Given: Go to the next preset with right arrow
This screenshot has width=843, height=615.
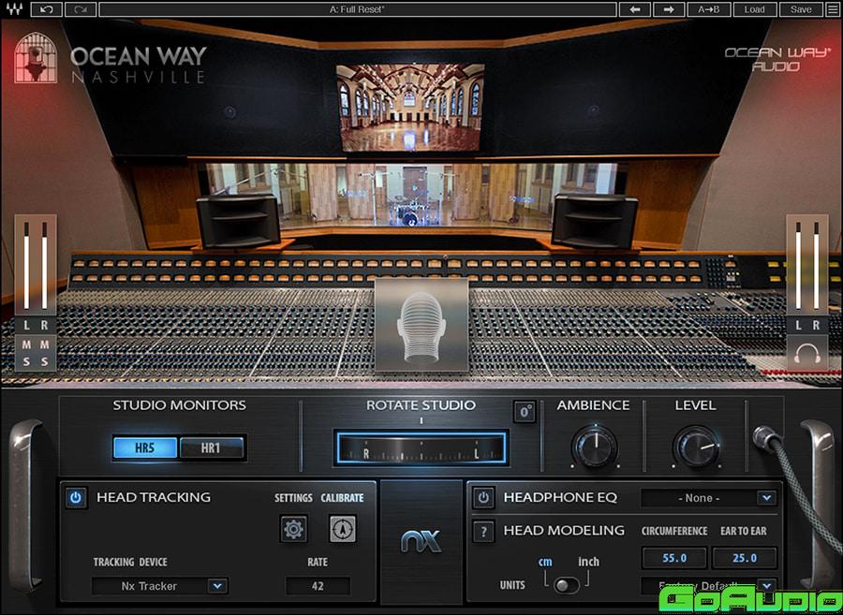Looking at the screenshot, I should [x=669, y=9].
